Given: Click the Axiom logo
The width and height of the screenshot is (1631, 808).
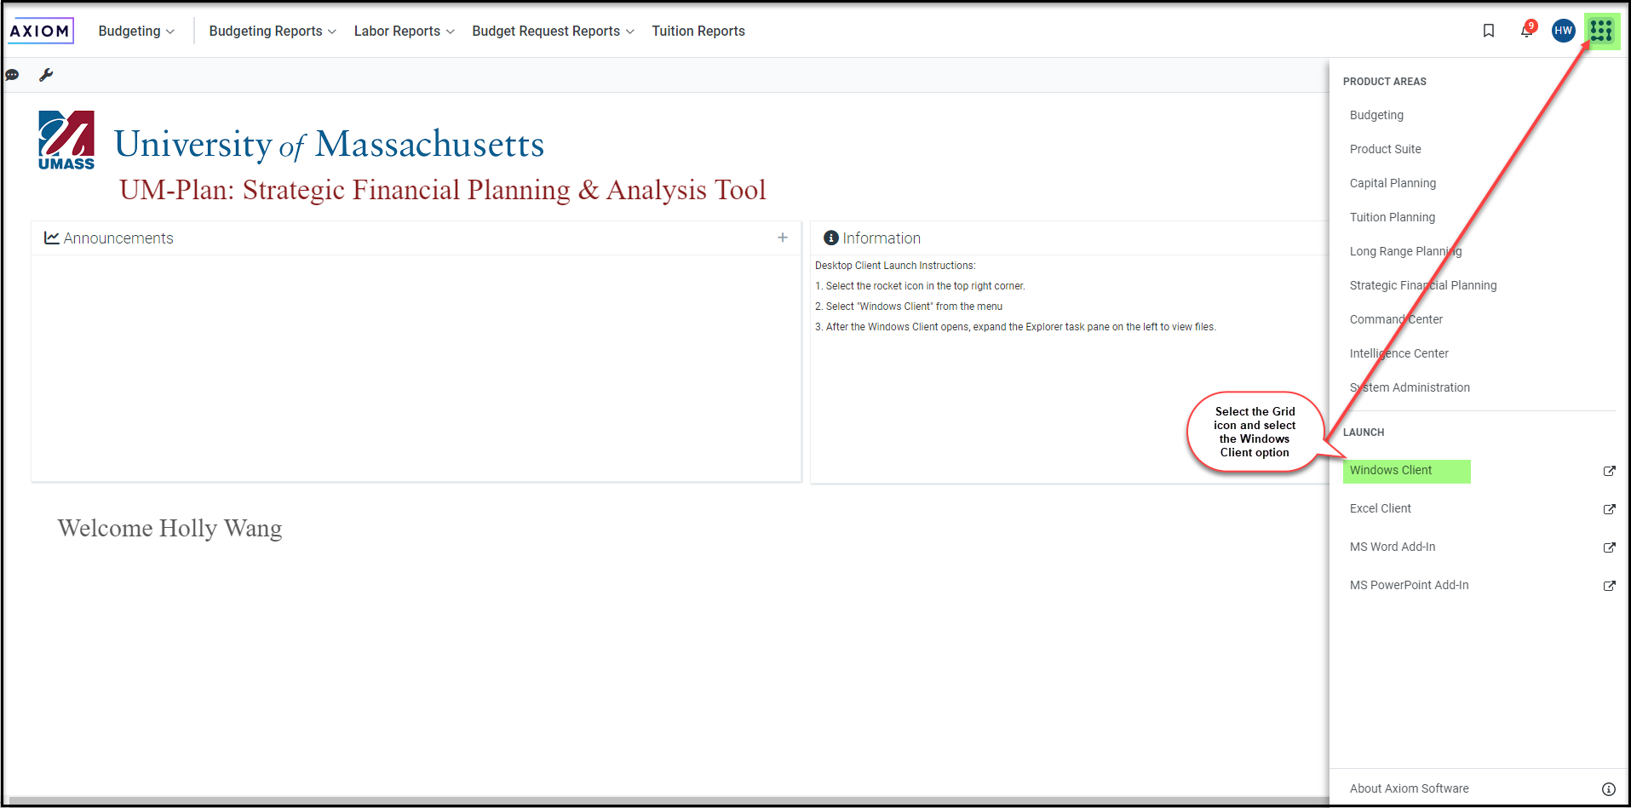Looking at the screenshot, I should pos(41,31).
